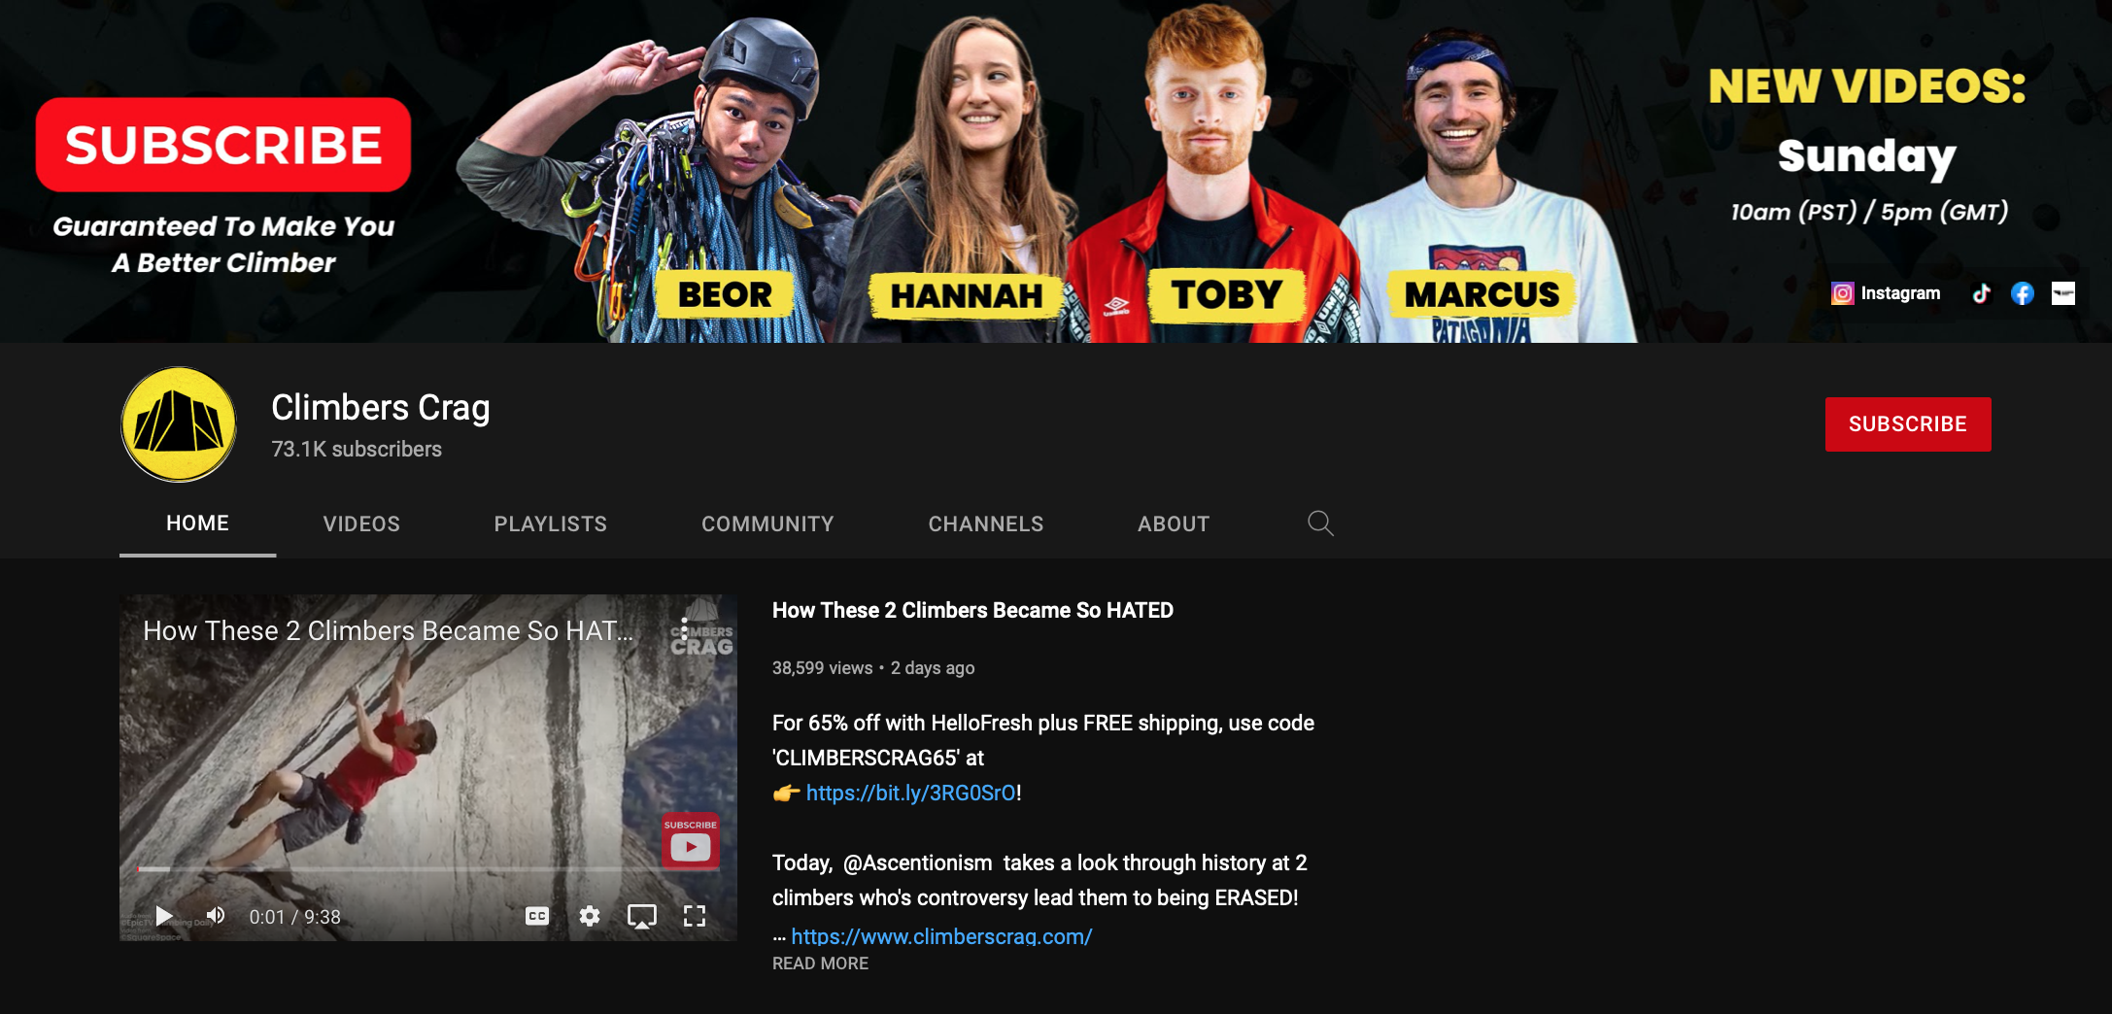2112x1014 pixels.
Task: Click the 73.1K subscribers text
Action: [357, 449]
